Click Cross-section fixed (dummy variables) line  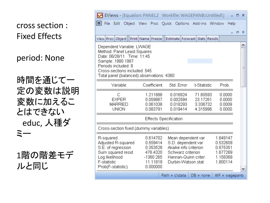click(133, 128)
